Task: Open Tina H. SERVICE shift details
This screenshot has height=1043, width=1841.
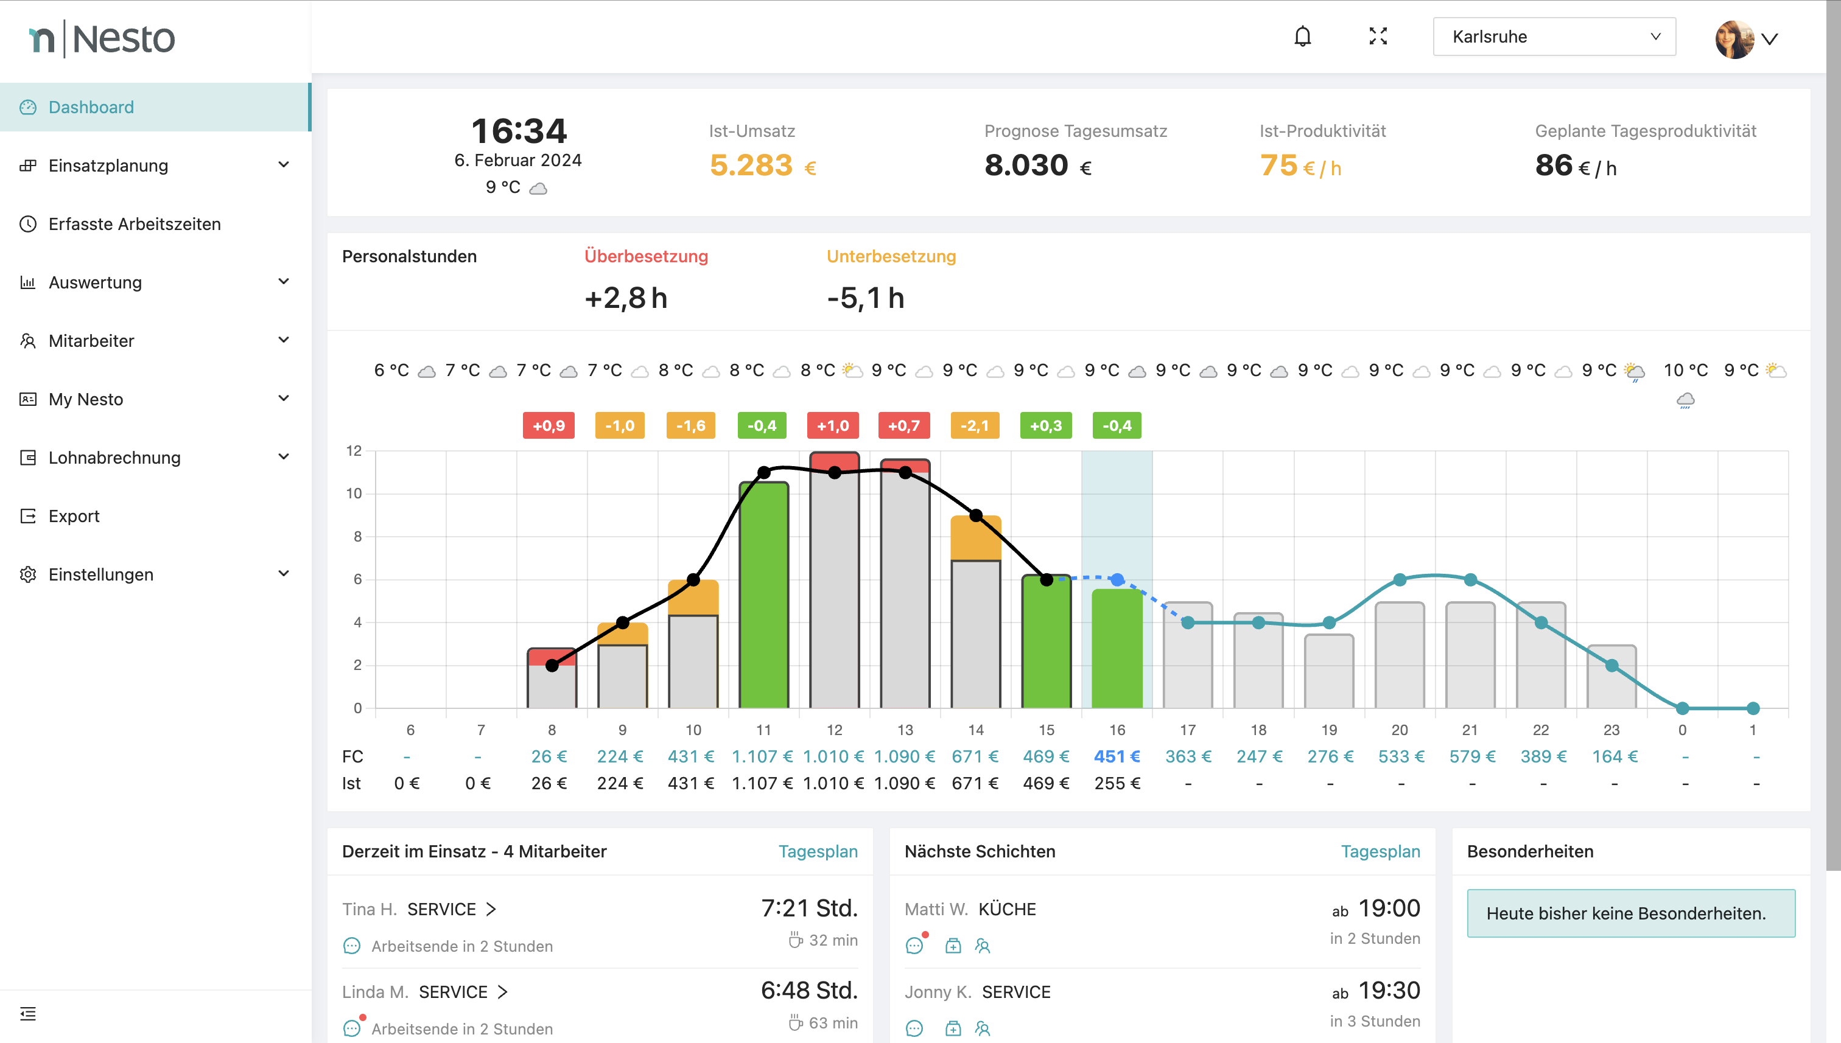Action: point(452,909)
